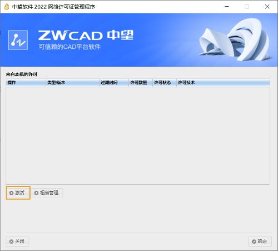Sort by the 操作 column header
The height and width of the screenshot is (251, 278).
26,82
